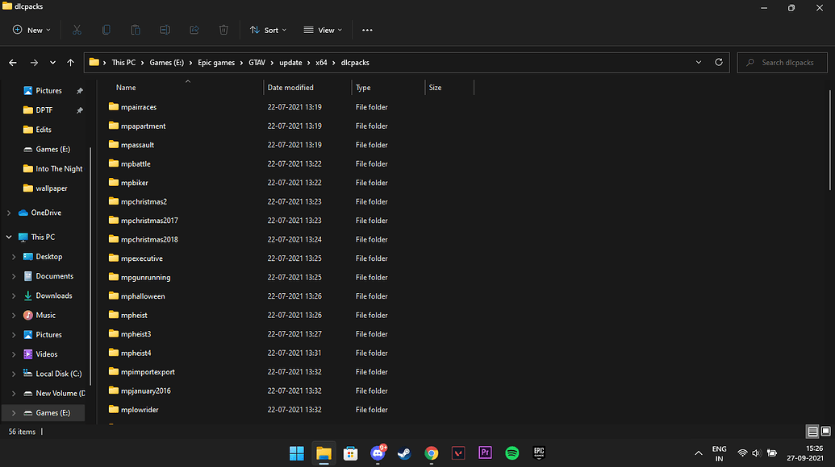835x467 pixels.
Task: Switch to large thumbnails view in status bar
Action: 825,432
